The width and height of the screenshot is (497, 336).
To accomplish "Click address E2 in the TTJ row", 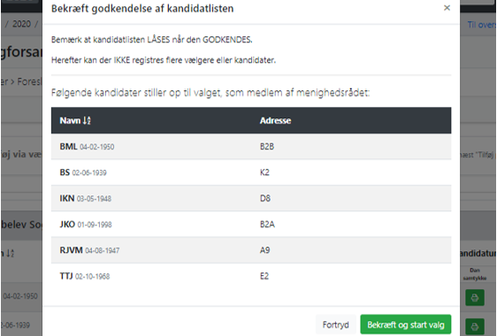I will [264, 276].
